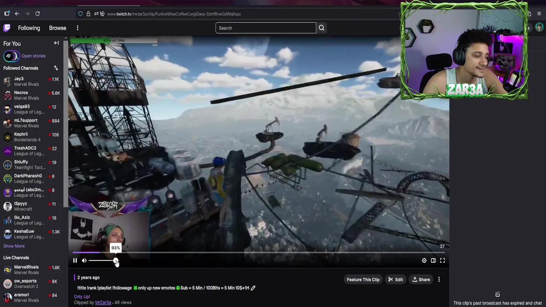Focus the Search input field
546x307 pixels.
(x=266, y=28)
